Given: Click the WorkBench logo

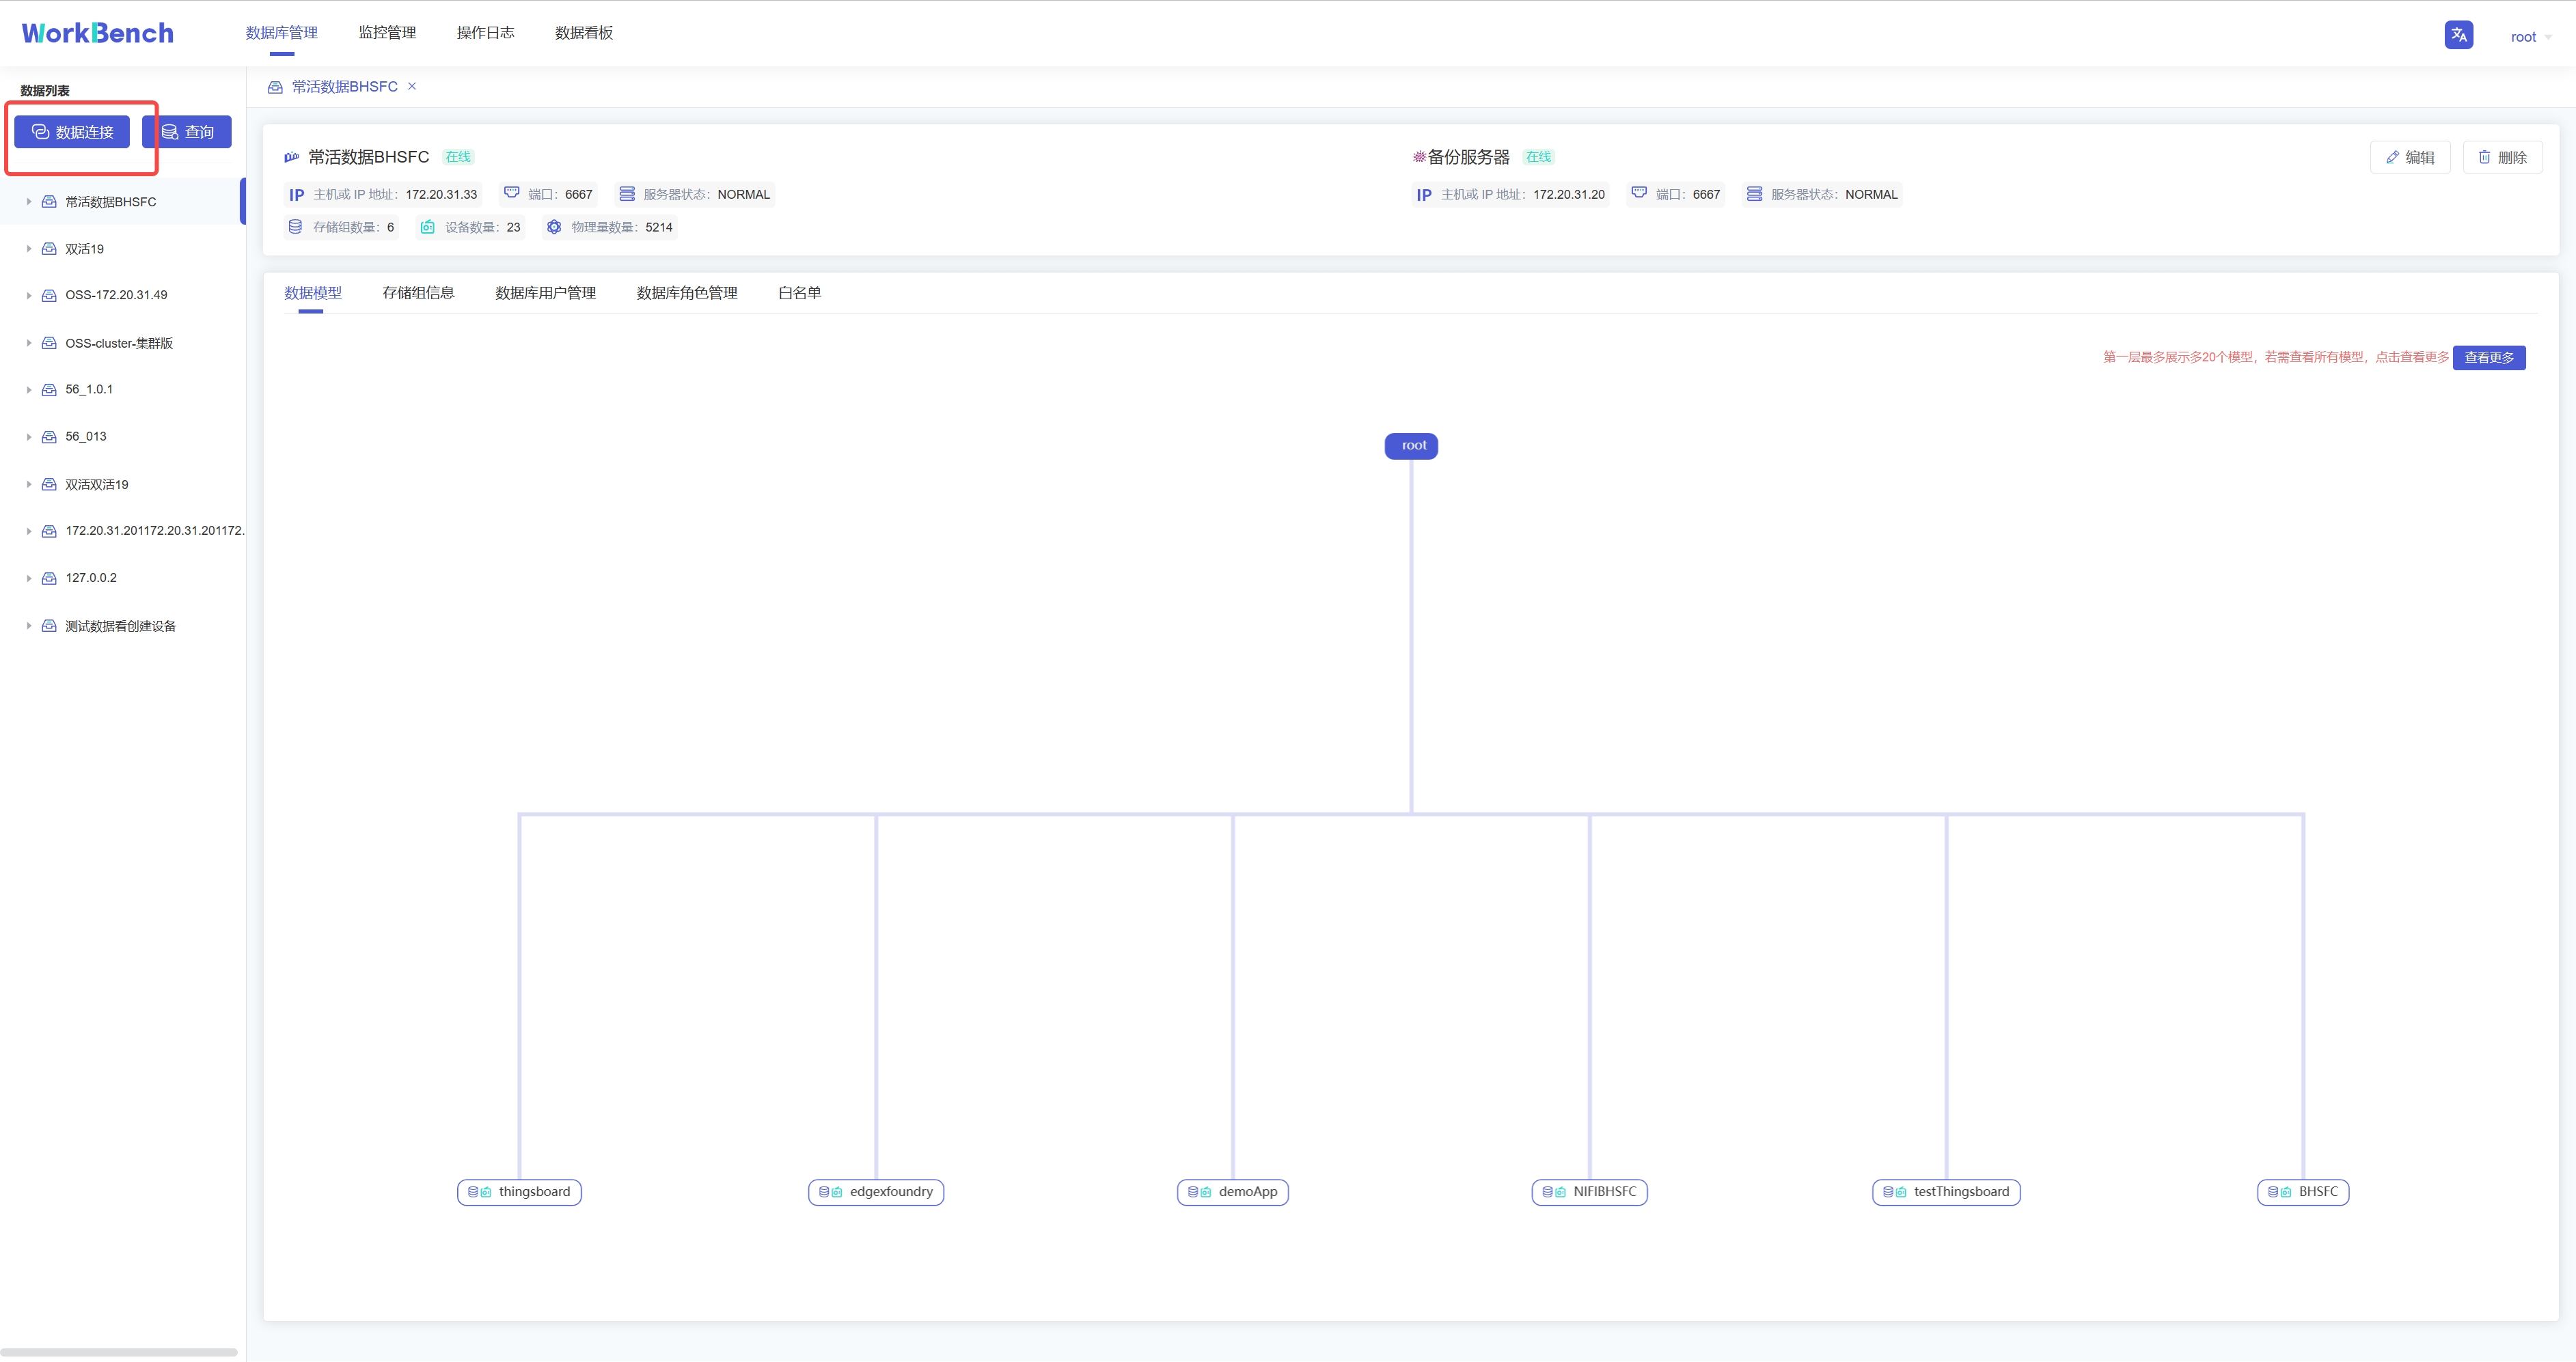Looking at the screenshot, I should pos(98,33).
